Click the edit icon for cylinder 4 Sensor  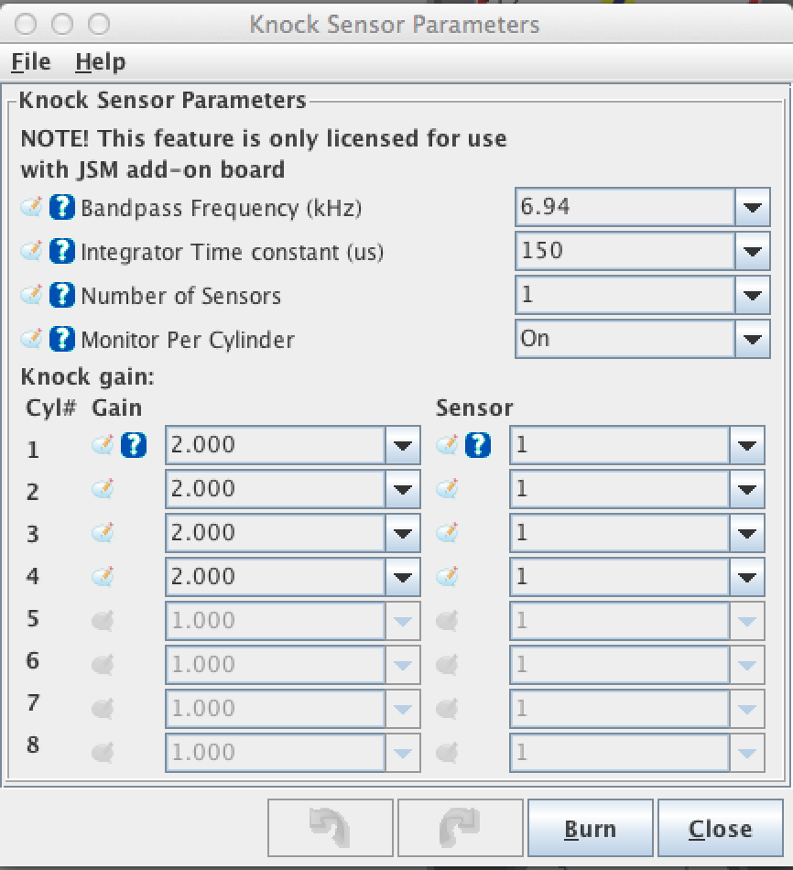[448, 577]
